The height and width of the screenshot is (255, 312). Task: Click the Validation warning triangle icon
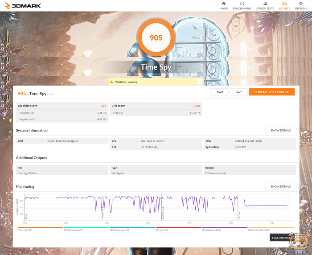tap(111, 82)
